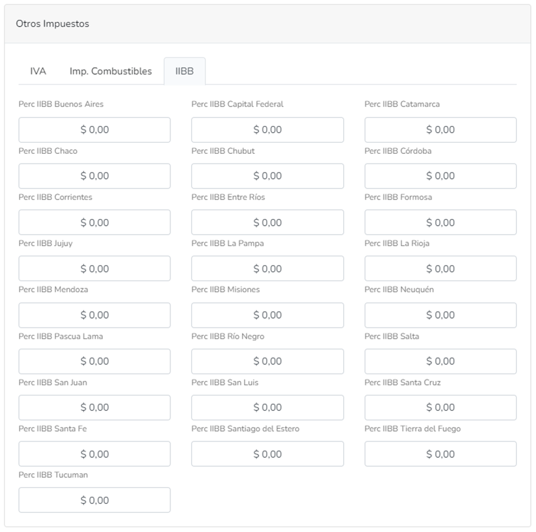This screenshot has width=536, height=532.
Task: Click the Perc IIBB Tucuman amount field
Action: click(x=95, y=500)
